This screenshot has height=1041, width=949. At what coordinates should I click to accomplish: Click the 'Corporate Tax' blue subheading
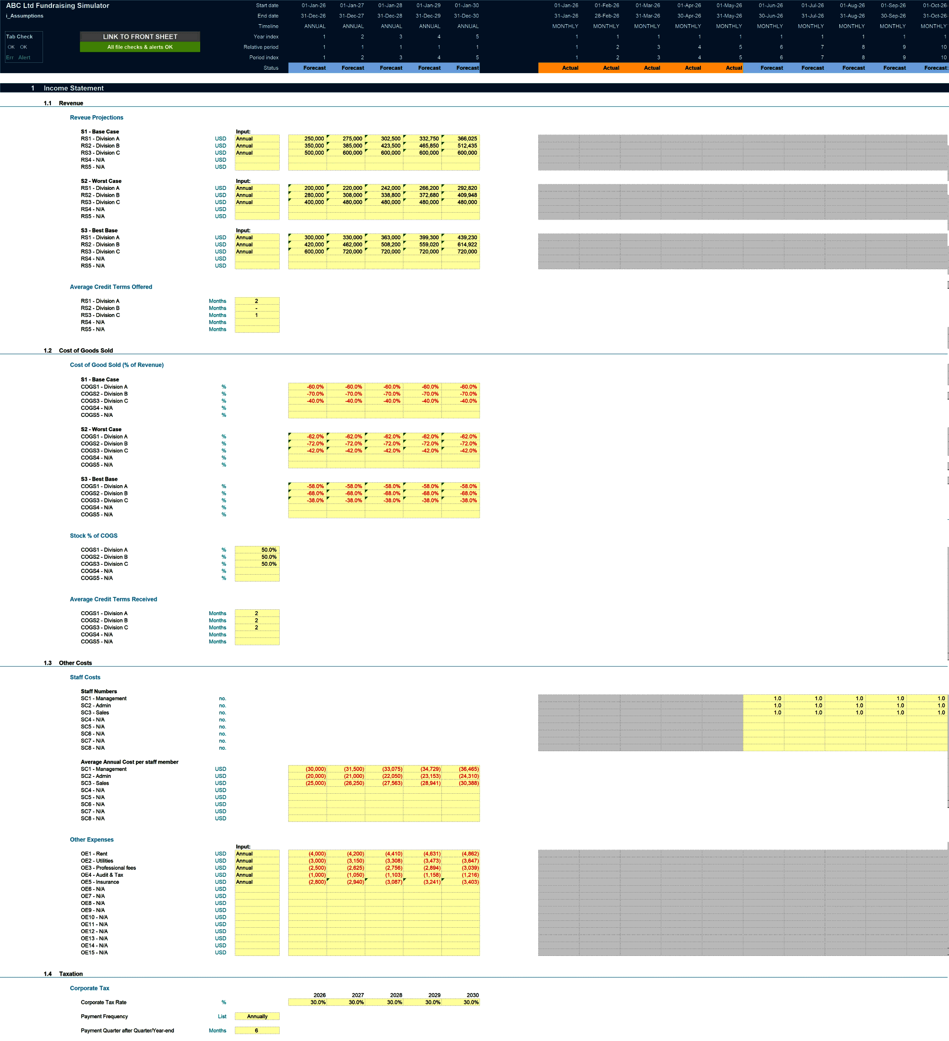(x=89, y=988)
